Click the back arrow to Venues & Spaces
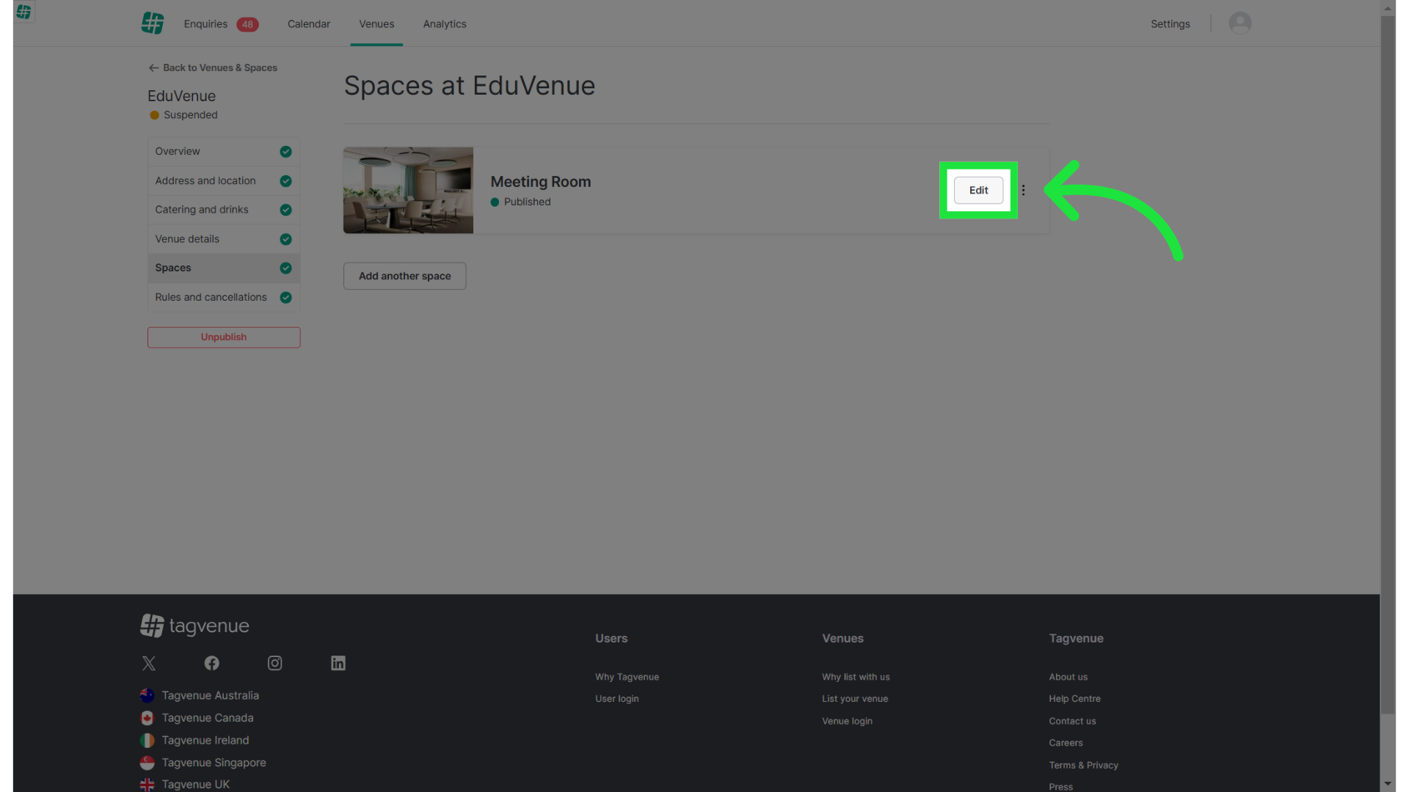This screenshot has height=792, width=1409. 153,67
